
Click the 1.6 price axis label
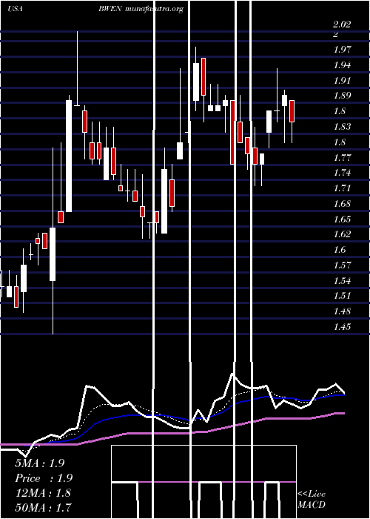340,250
